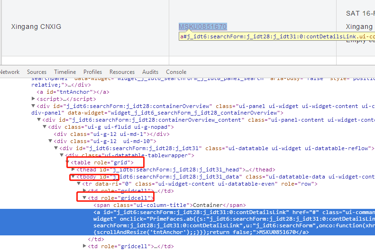This screenshot has height=251, width=375.
Task: Select the tbody j_idt31_data element line
Action: [226, 177]
